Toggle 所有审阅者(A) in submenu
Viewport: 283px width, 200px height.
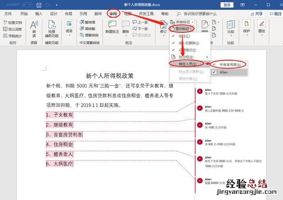[229, 65]
